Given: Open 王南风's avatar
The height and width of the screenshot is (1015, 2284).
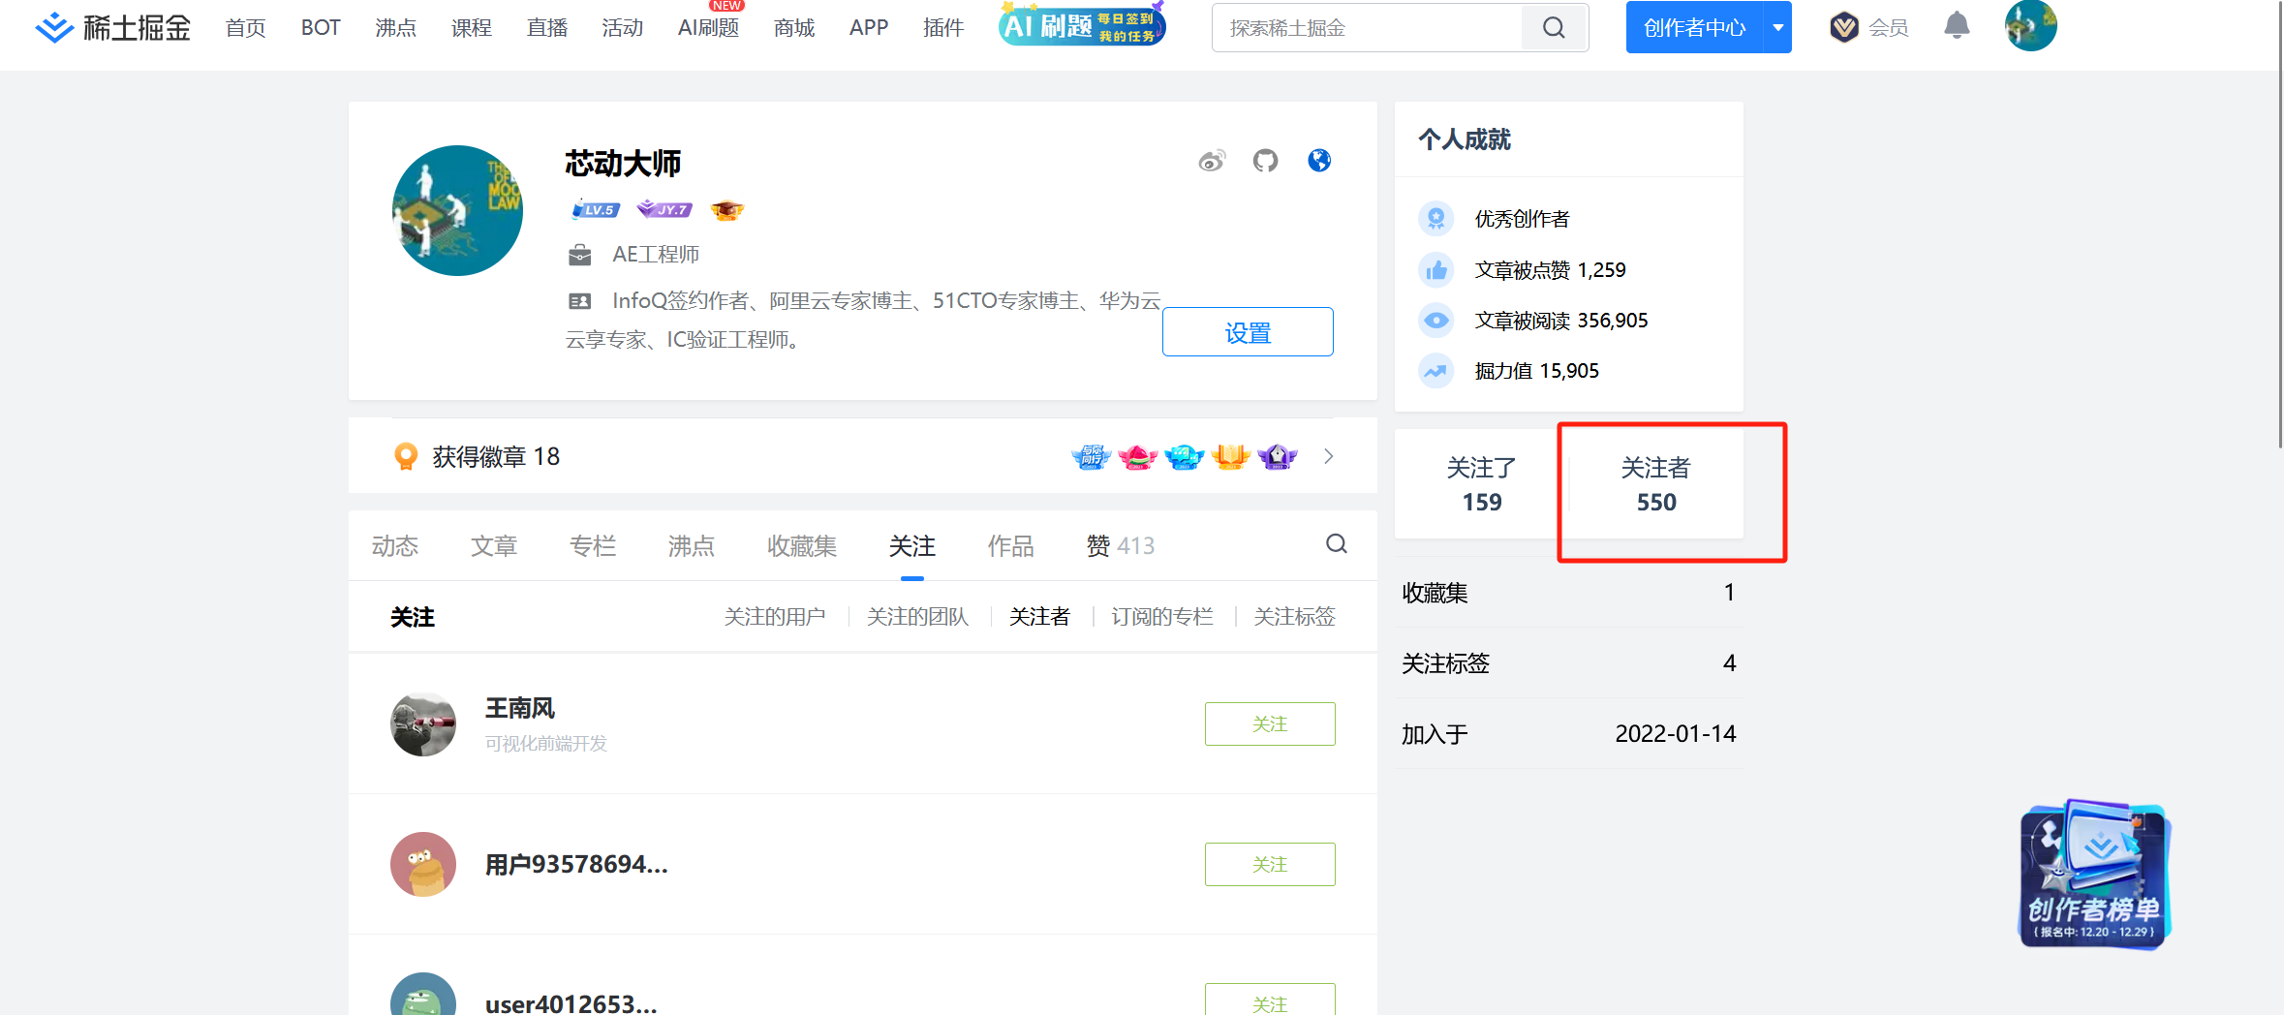Looking at the screenshot, I should click(423, 723).
